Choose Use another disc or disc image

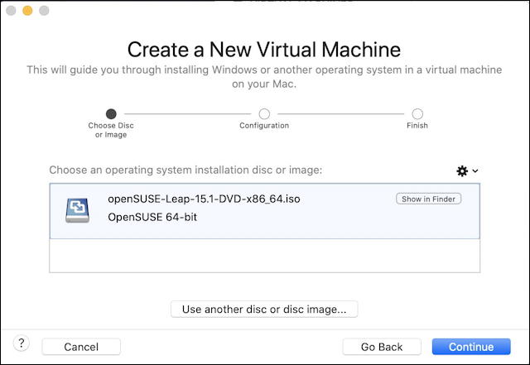pos(264,310)
